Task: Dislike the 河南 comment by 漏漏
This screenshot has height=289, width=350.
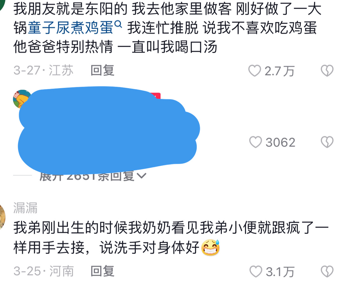Action: click(327, 272)
